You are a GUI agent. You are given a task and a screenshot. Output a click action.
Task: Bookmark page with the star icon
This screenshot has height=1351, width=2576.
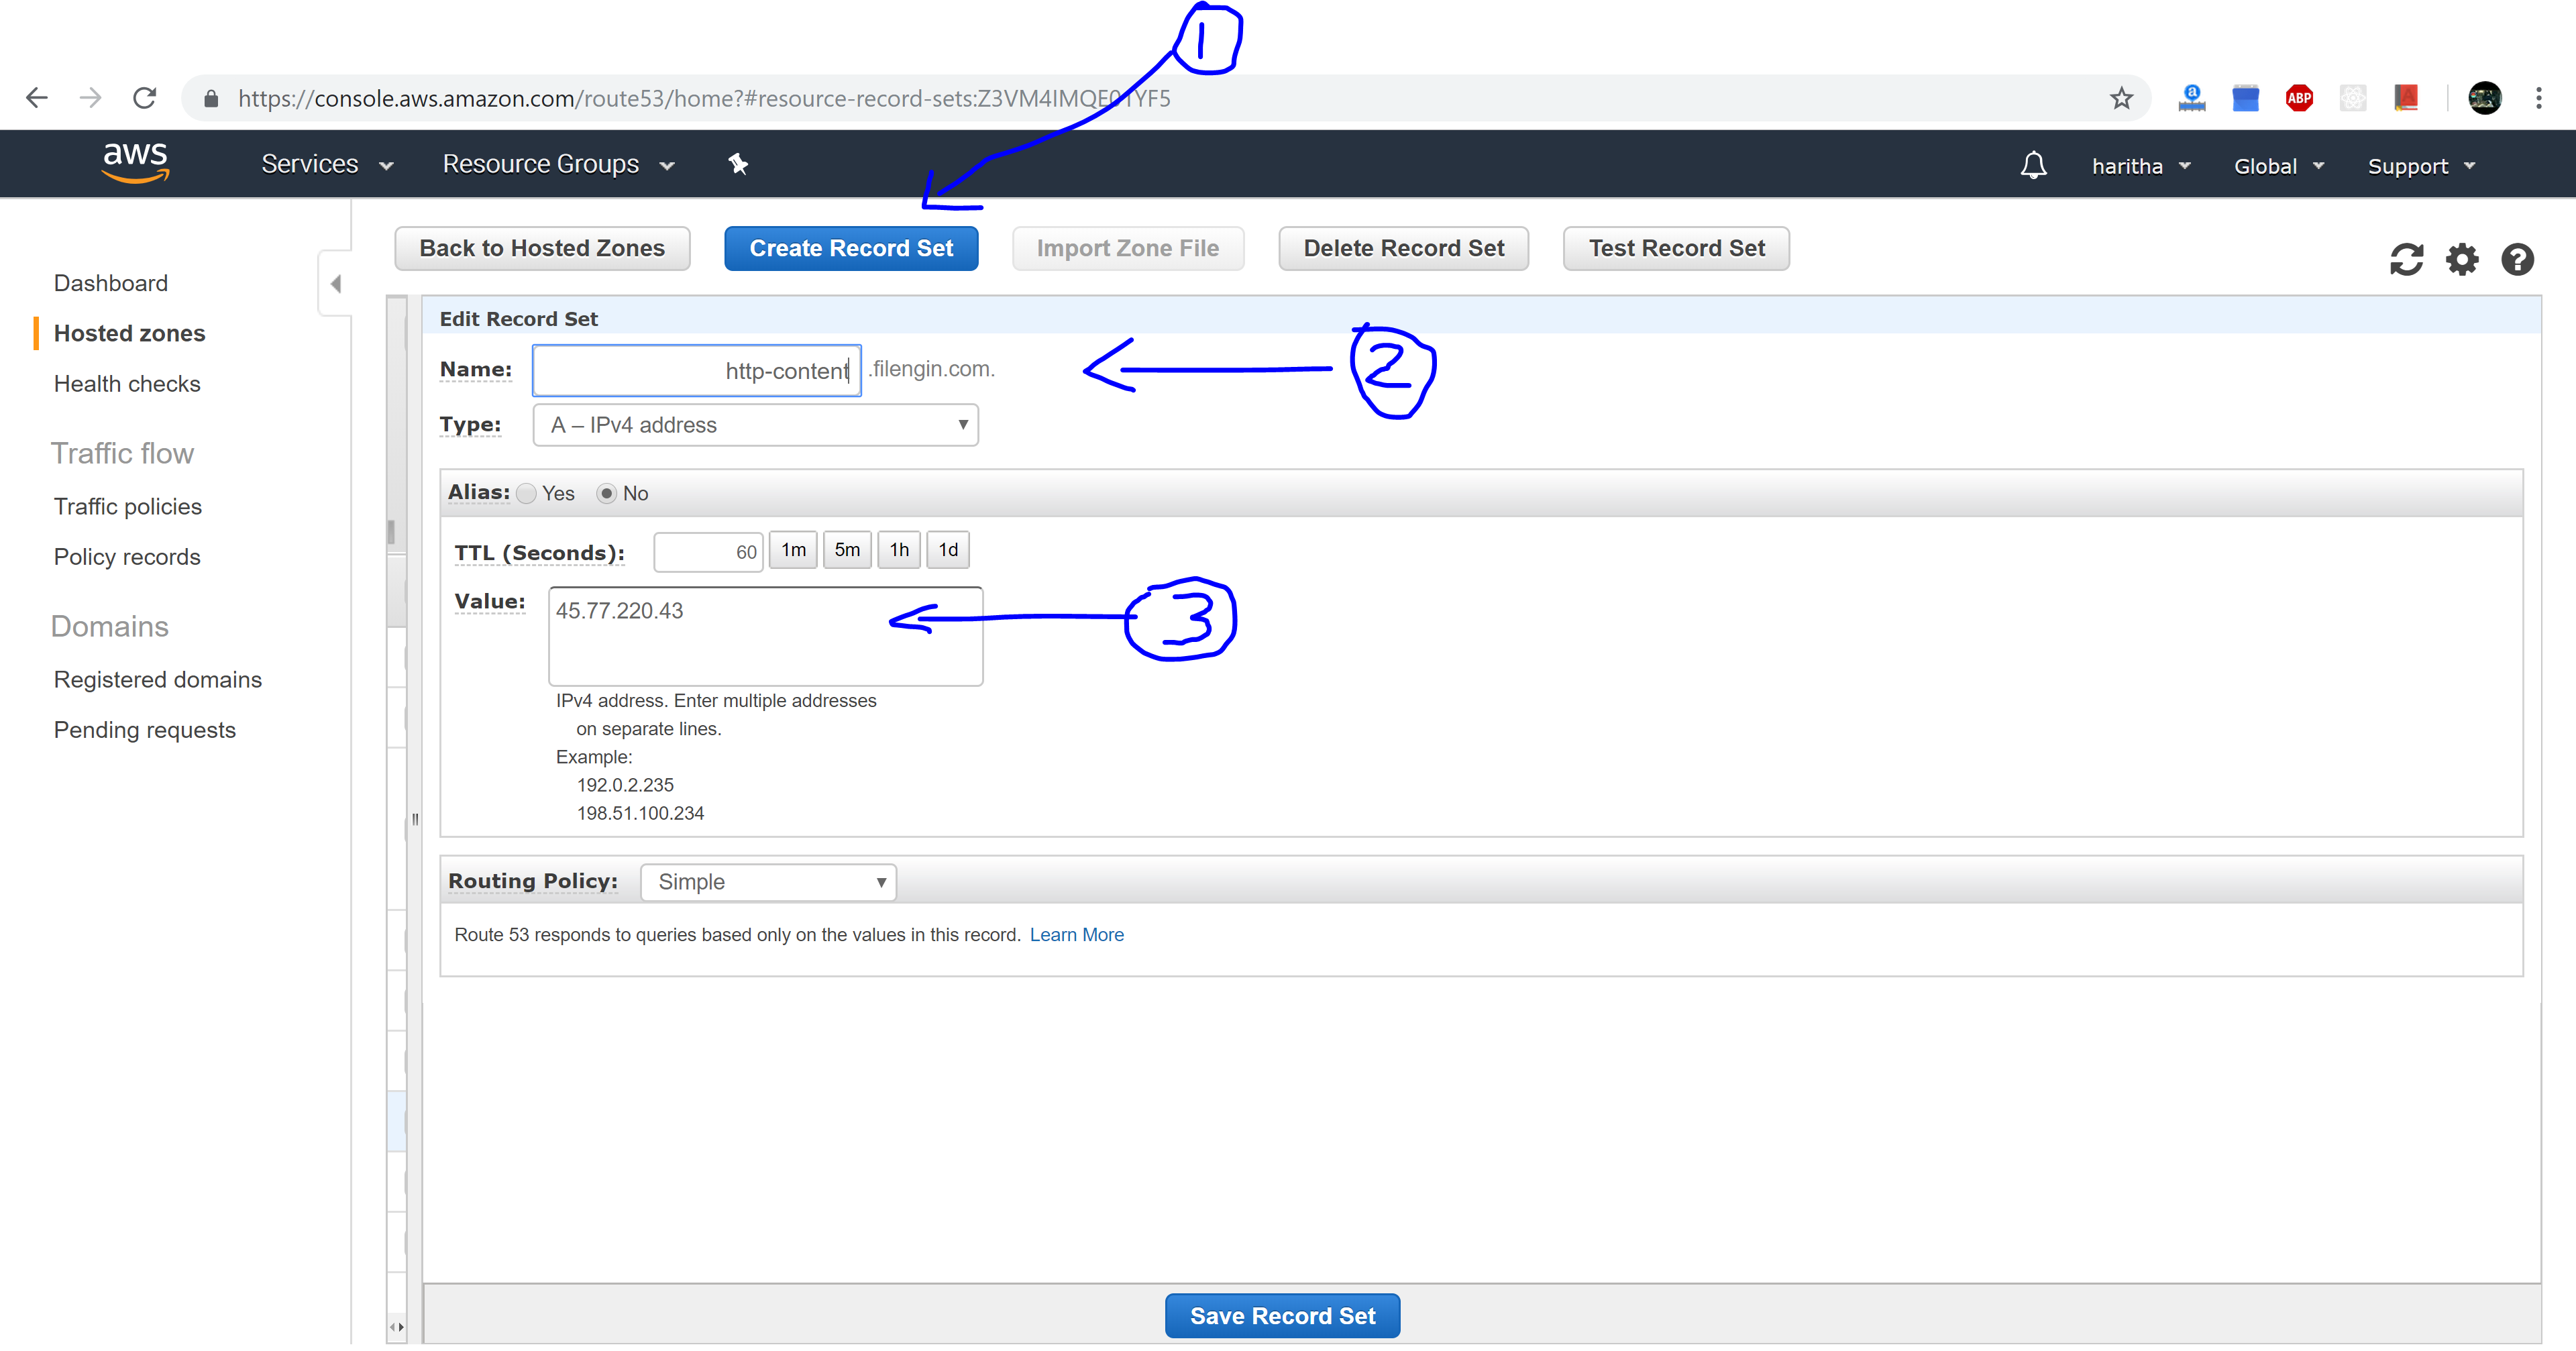point(2121,98)
